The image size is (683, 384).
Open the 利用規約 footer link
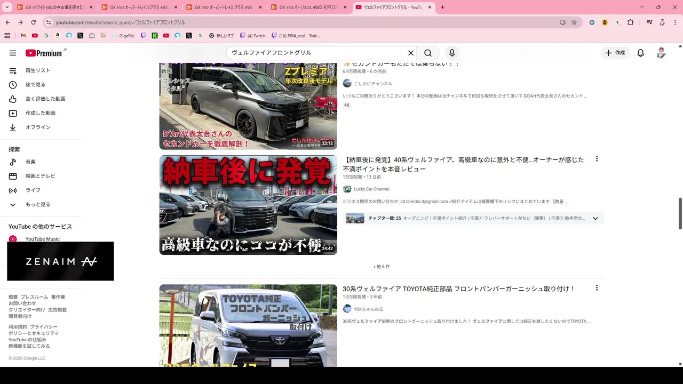18,327
